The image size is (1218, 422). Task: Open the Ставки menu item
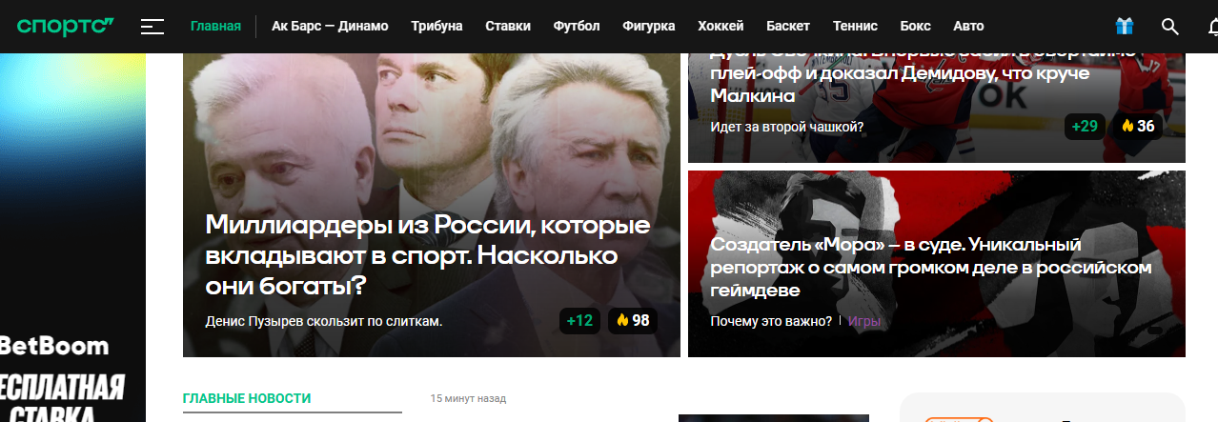508,26
